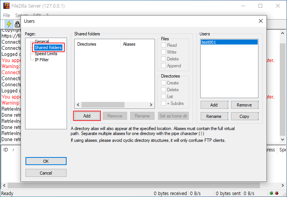Click the green status indicator in status bar
This screenshot has height=197, width=287.
click(x=271, y=193)
